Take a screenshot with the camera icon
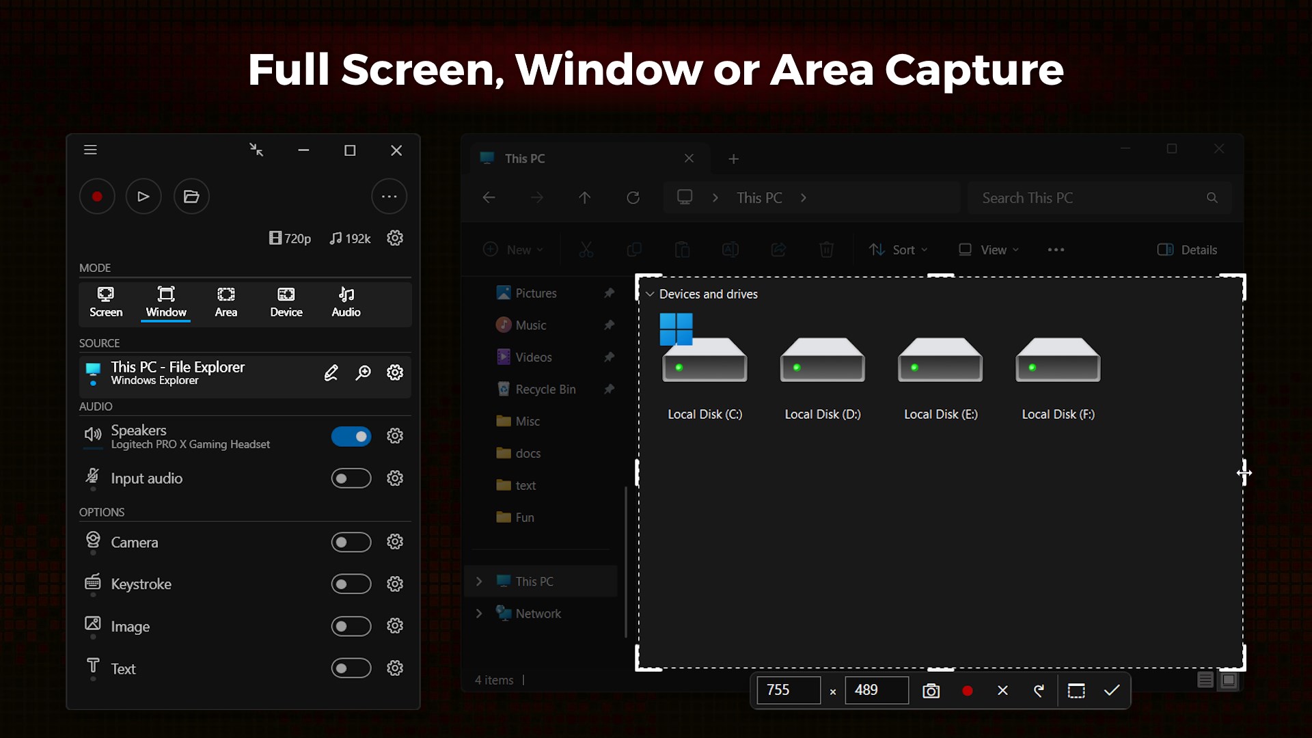Image resolution: width=1312 pixels, height=738 pixels. 931,691
